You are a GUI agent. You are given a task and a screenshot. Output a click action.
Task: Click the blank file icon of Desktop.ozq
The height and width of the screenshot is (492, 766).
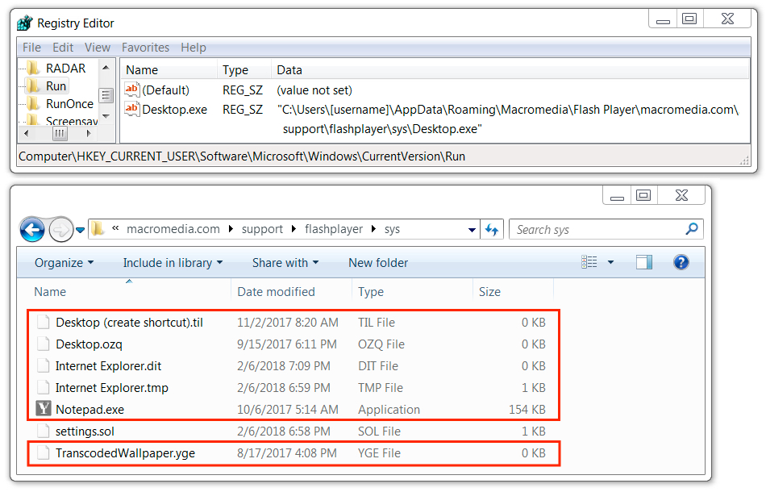[x=44, y=344]
